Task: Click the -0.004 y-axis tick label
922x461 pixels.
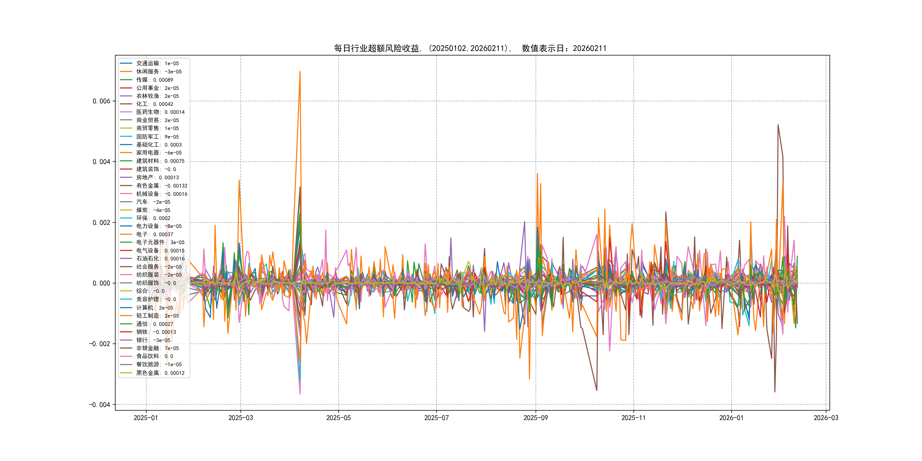Action: tap(100, 405)
